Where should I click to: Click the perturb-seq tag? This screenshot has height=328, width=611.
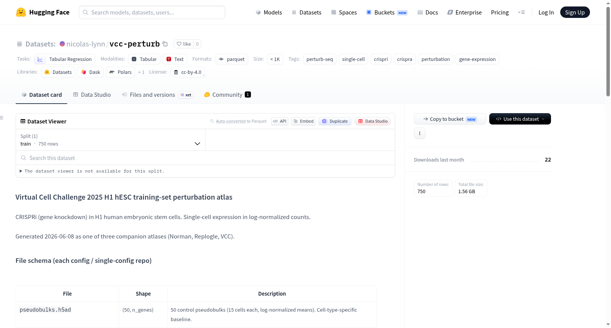pyautogui.click(x=320, y=59)
